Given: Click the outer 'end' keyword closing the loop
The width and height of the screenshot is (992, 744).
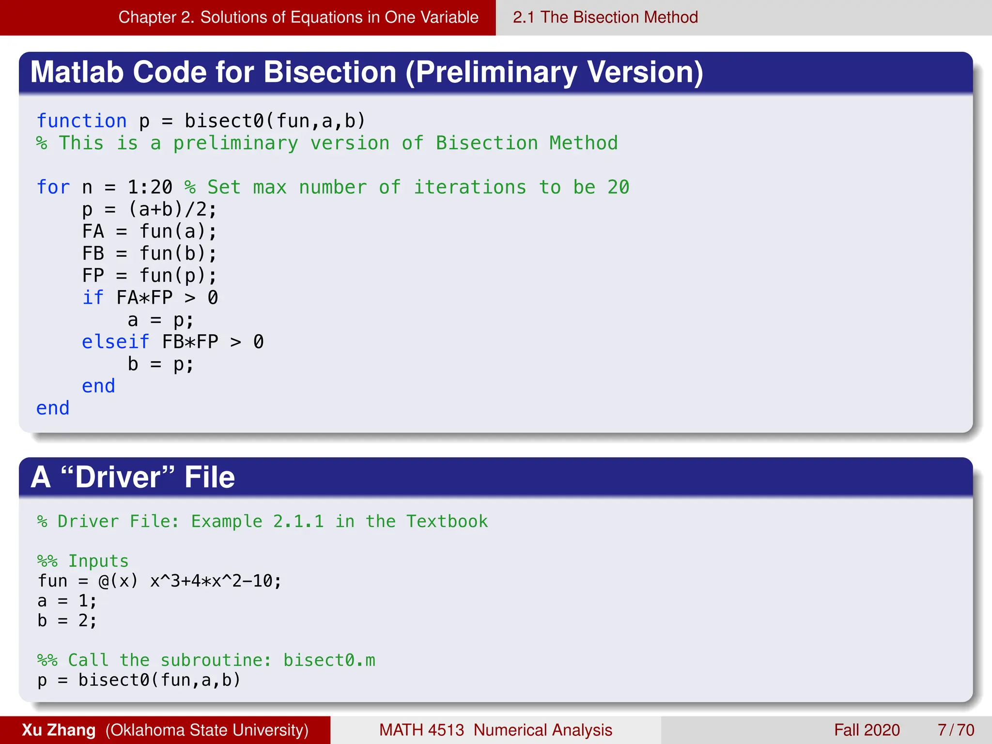Looking at the screenshot, I should coord(53,408).
